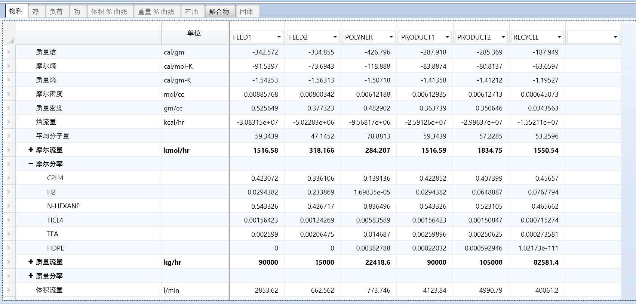Click the 摩尔密度 row label
The height and width of the screenshot is (305, 636).
49,94
